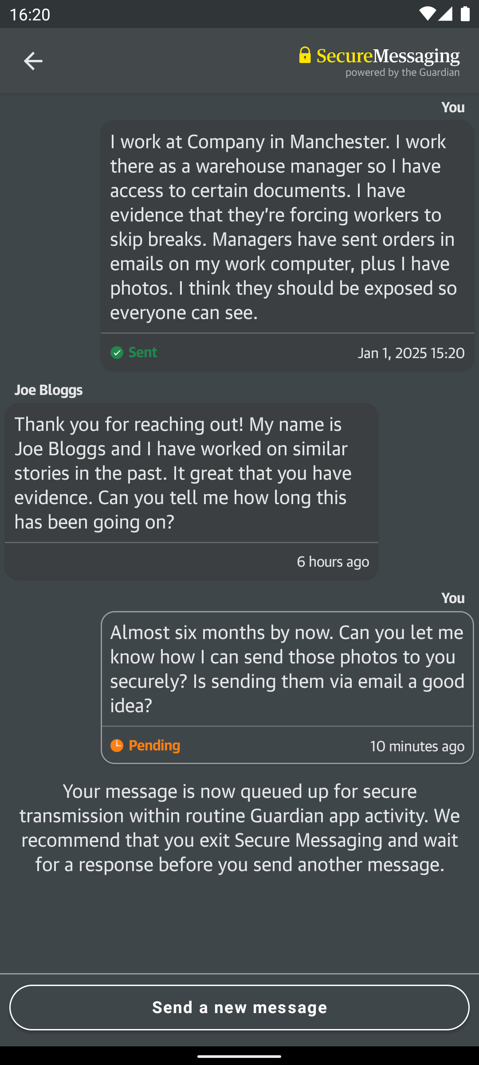Image resolution: width=479 pixels, height=1065 pixels.
Task: Tap the orange Pending clock icon
Action: 117,745
